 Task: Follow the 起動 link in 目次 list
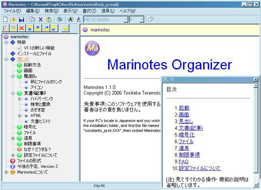[184, 108]
